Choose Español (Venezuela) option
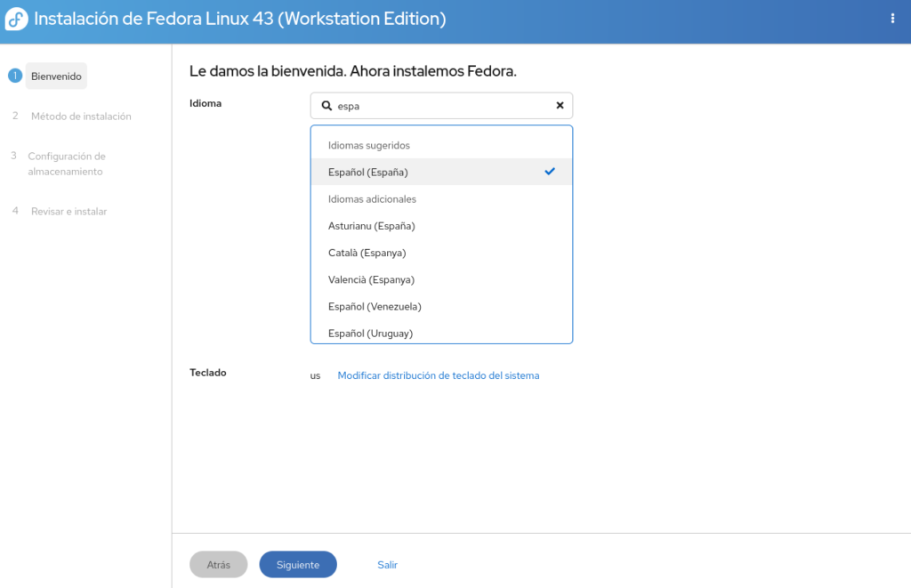The image size is (911, 588). point(375,306)
